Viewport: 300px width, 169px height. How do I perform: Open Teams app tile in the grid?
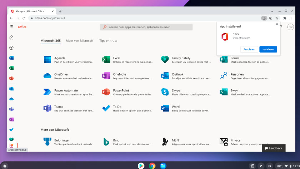tap(68, 108)
